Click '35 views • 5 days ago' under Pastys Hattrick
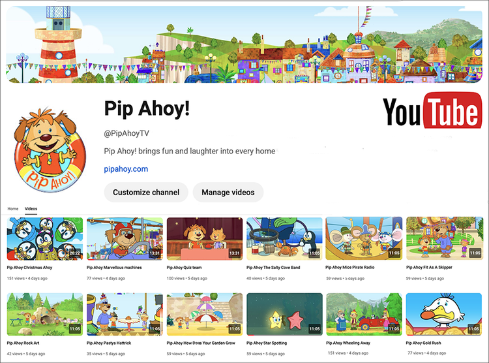 pos(106,354)
